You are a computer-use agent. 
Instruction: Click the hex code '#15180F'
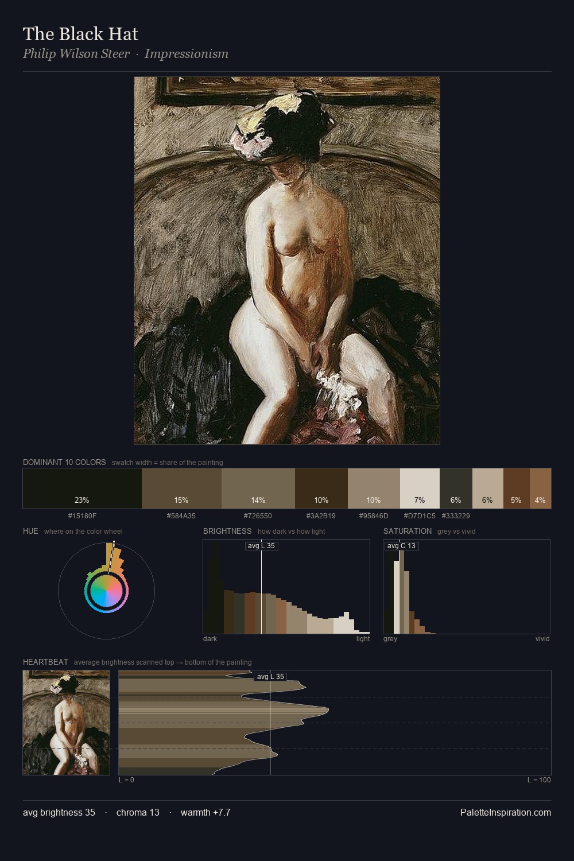click(82, 516)
